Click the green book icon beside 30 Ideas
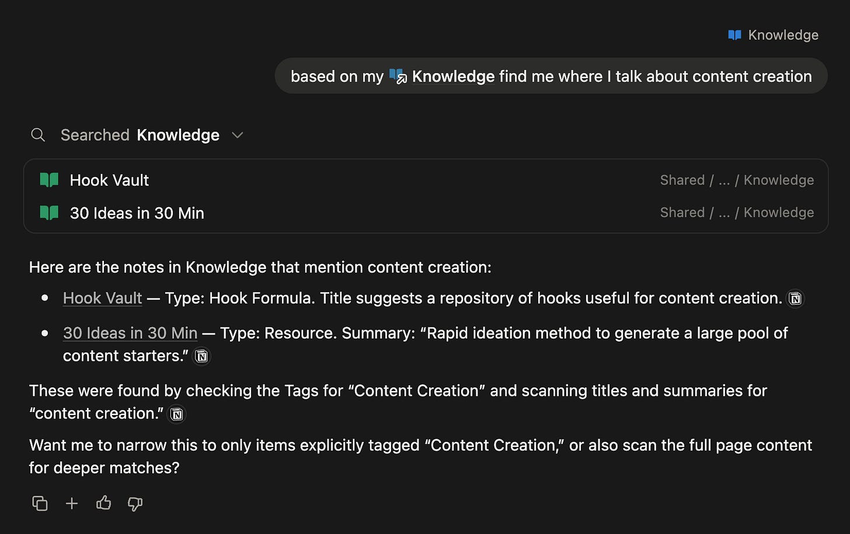The height and width of the screenshot is (534, 850). (x=49, y=213)
